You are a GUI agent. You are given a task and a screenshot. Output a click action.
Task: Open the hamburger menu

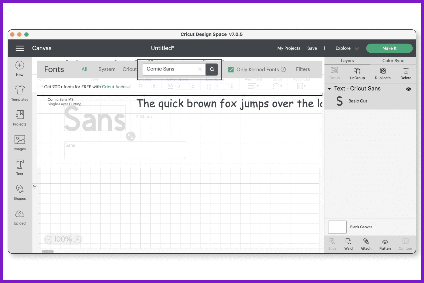[20, 48]
